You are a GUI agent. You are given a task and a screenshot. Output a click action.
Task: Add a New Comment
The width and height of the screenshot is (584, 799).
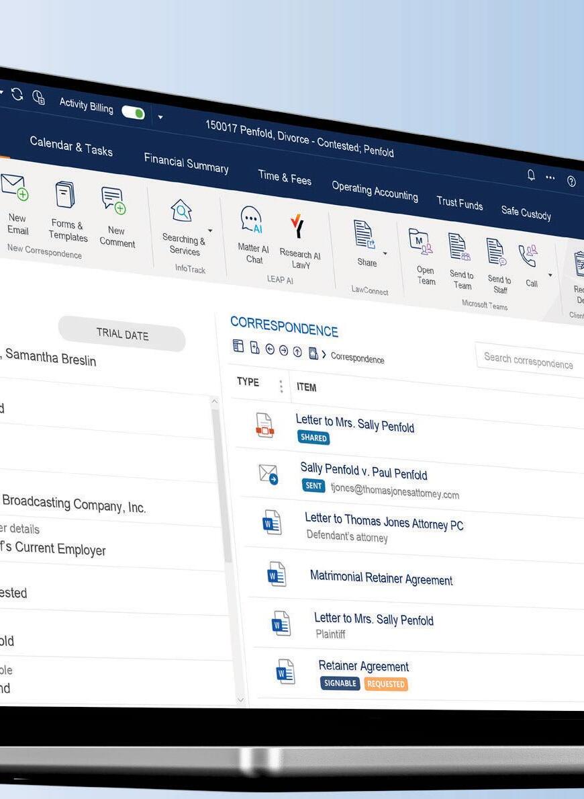pos(117,218)
